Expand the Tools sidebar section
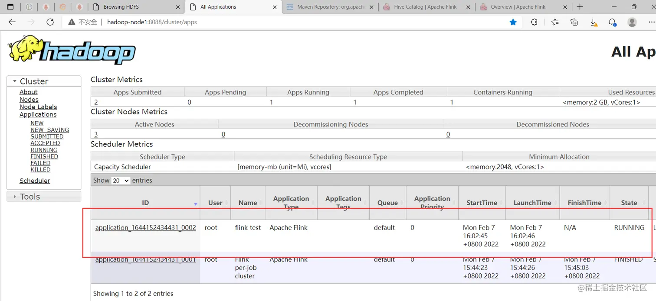The image size is (656, 301). click(44, 197)
